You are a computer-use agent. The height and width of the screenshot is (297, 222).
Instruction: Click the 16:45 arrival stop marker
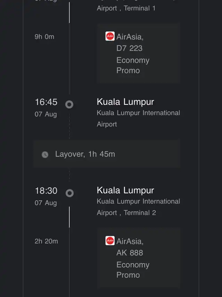[x=69, y=104]
